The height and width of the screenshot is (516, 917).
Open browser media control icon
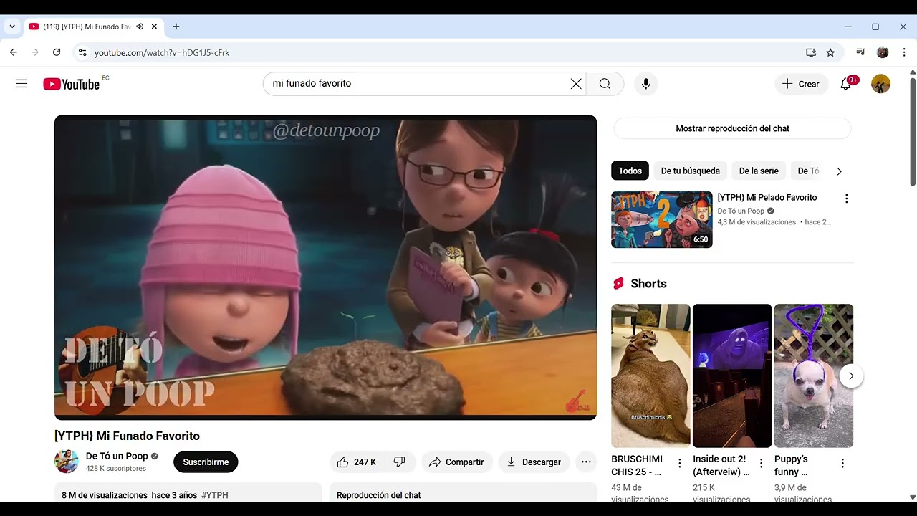click(x=861, y=52)
